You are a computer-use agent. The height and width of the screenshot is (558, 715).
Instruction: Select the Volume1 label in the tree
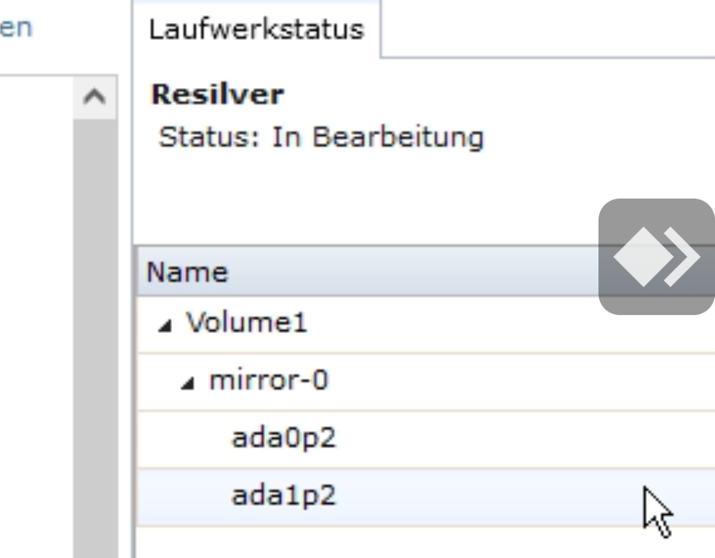pos(246,322)
